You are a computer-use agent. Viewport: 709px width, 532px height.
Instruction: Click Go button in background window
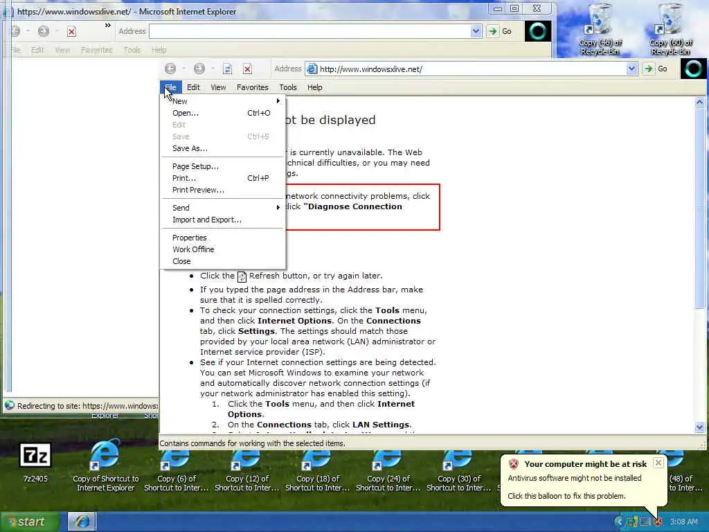(x=501, y=31)
